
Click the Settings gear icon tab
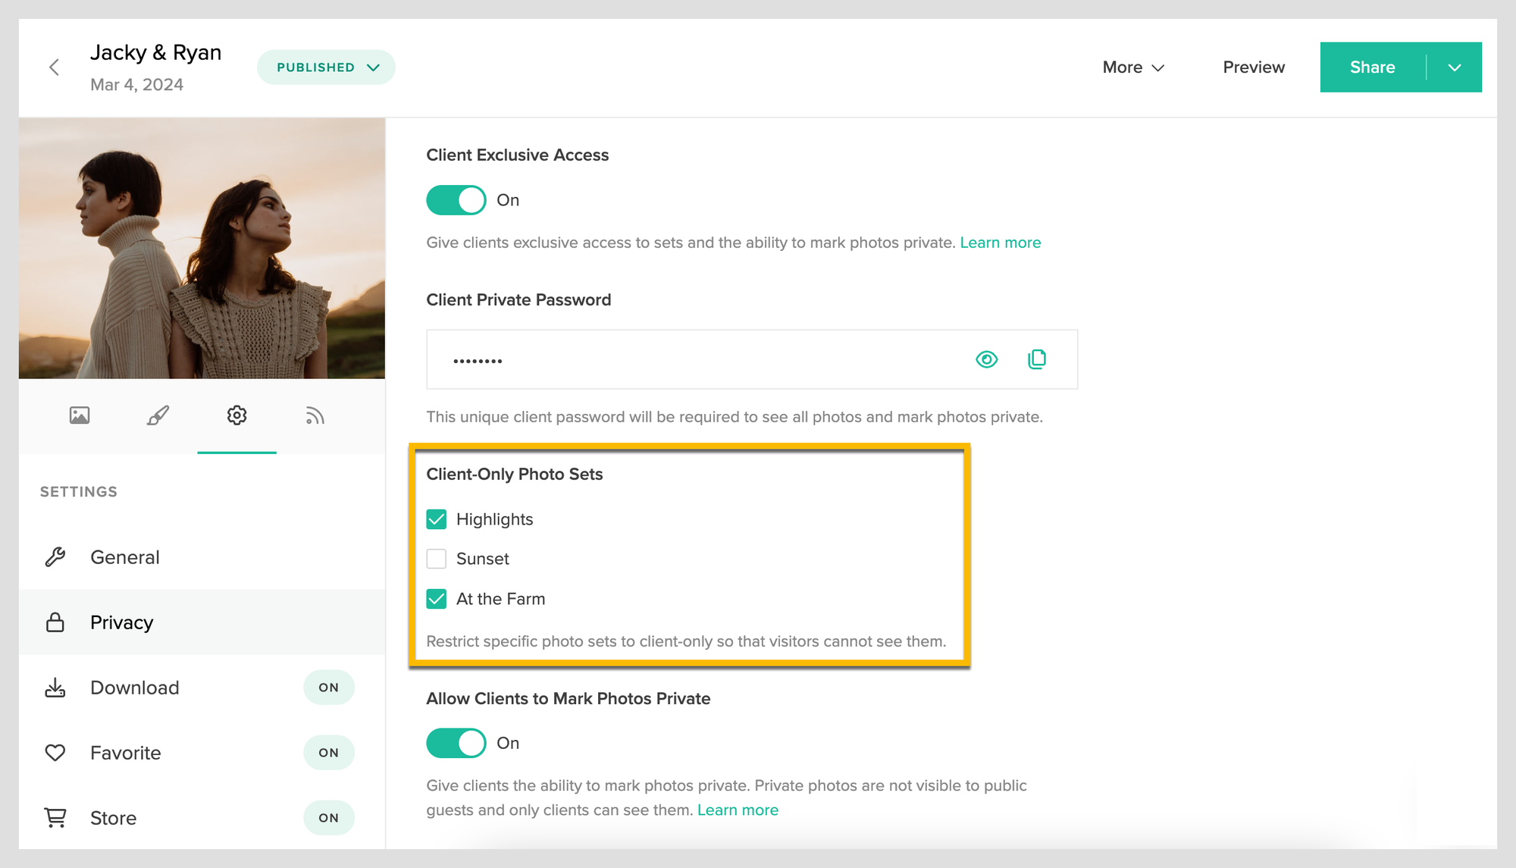click(236, 416)
